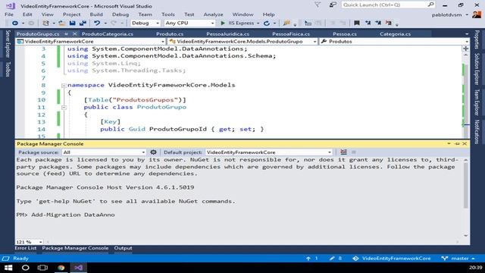The height and width of the screenshot is (273, 485).
Task: Click the Open File toolbar icon
Action: [x=62, y=24]
